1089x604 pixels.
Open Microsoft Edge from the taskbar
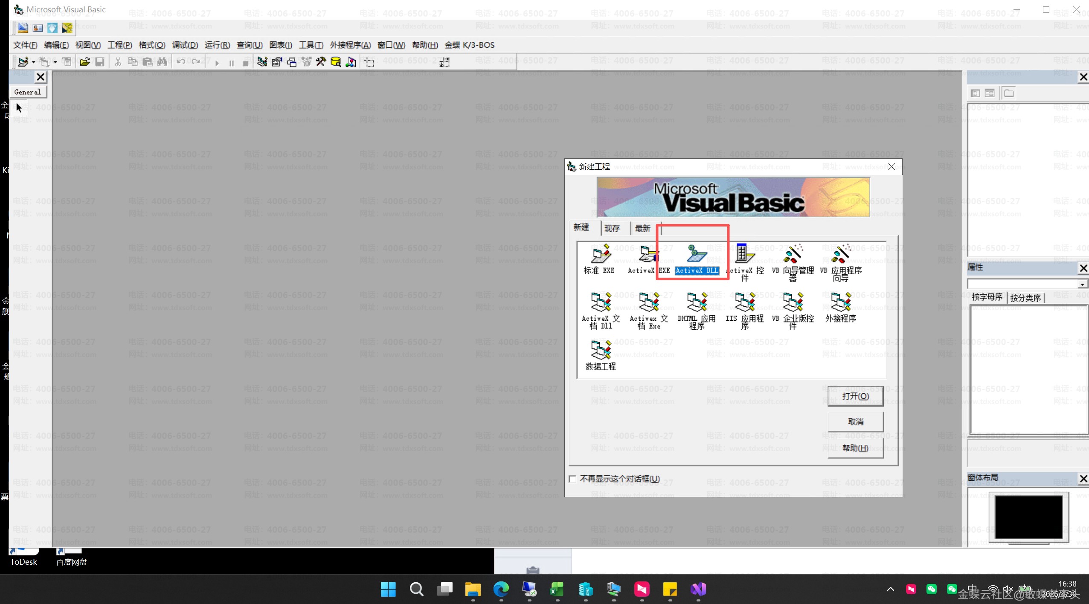[x=501, y=589]
